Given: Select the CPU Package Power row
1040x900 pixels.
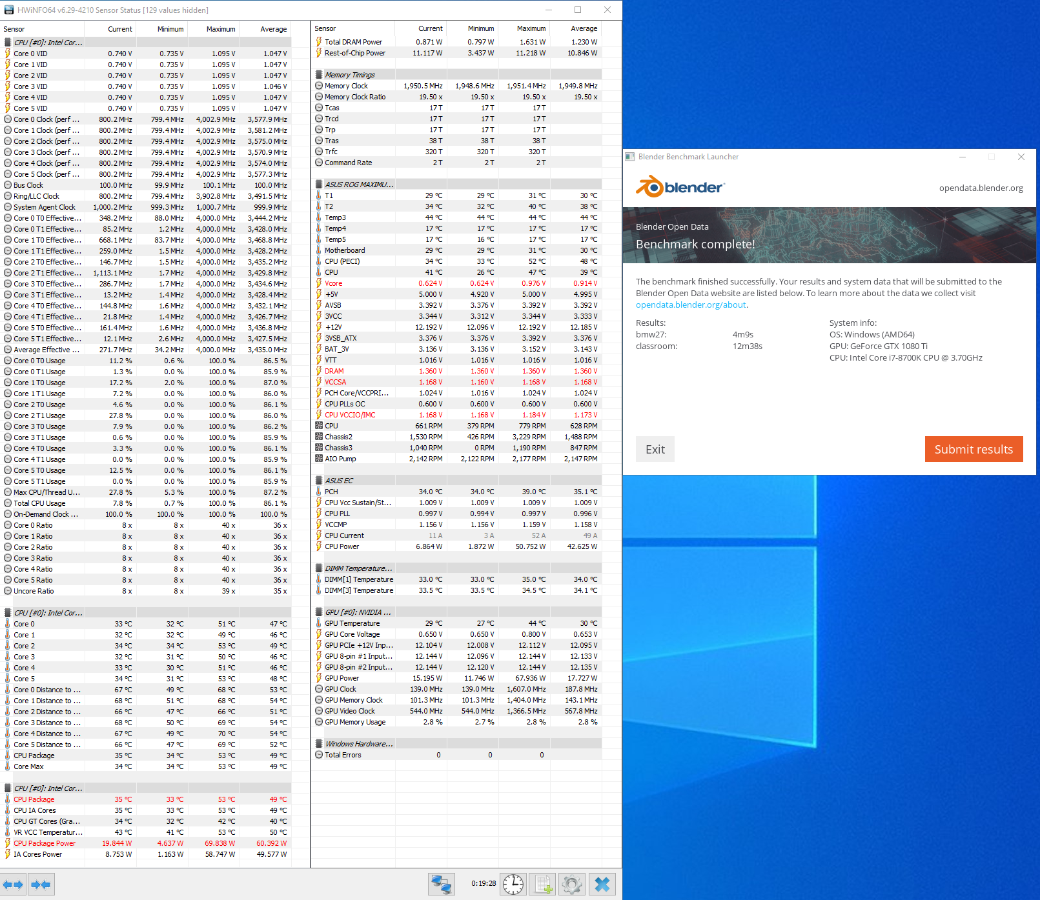Looking at the screenshot, I should (x=146, y=843).
